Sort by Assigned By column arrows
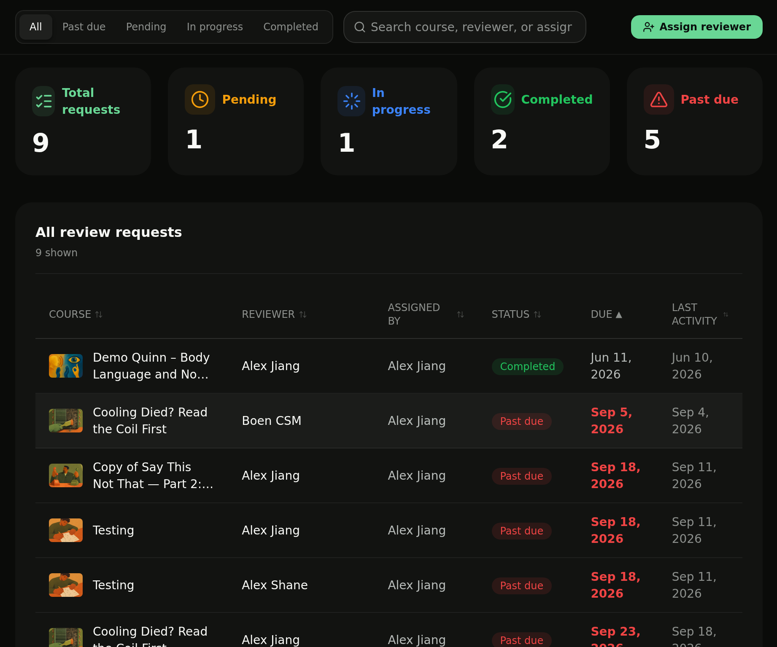 pos(460,314)
